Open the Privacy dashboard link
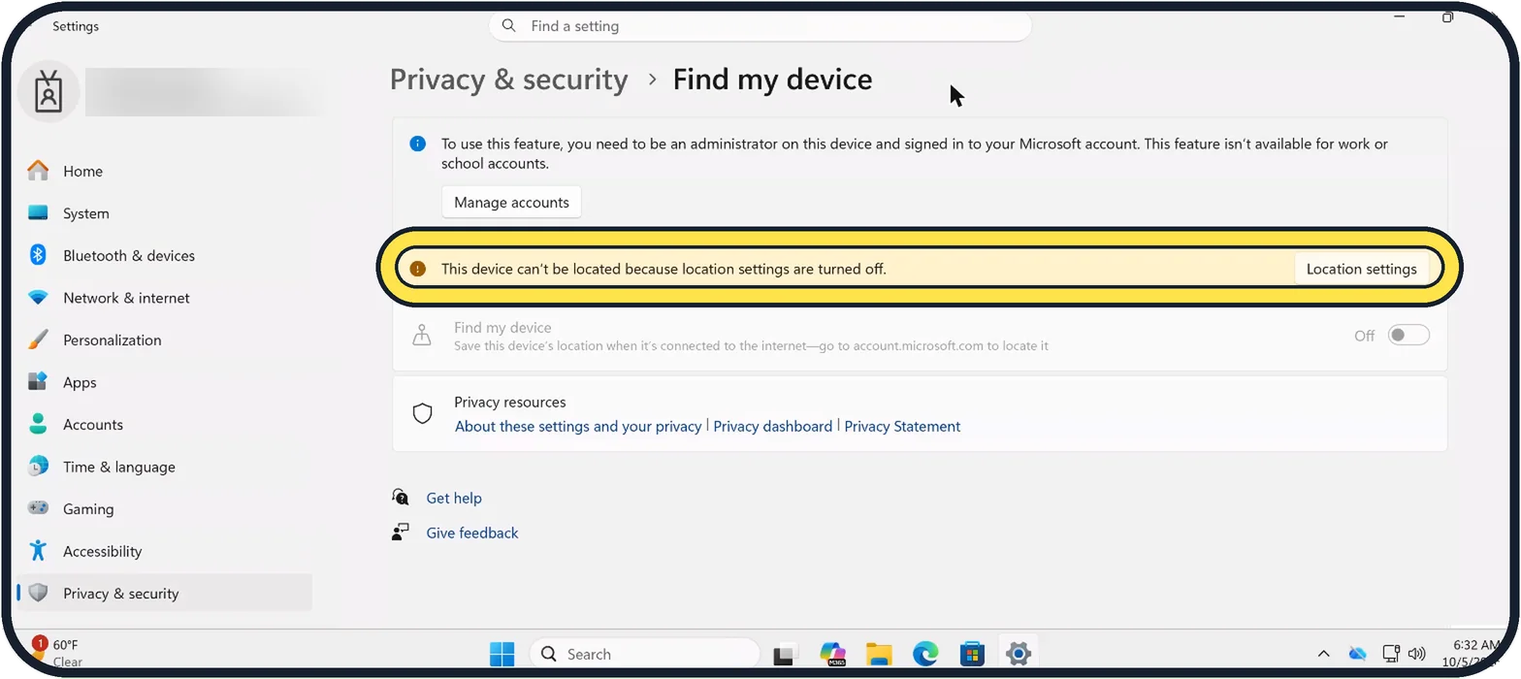 click(773, 426)
